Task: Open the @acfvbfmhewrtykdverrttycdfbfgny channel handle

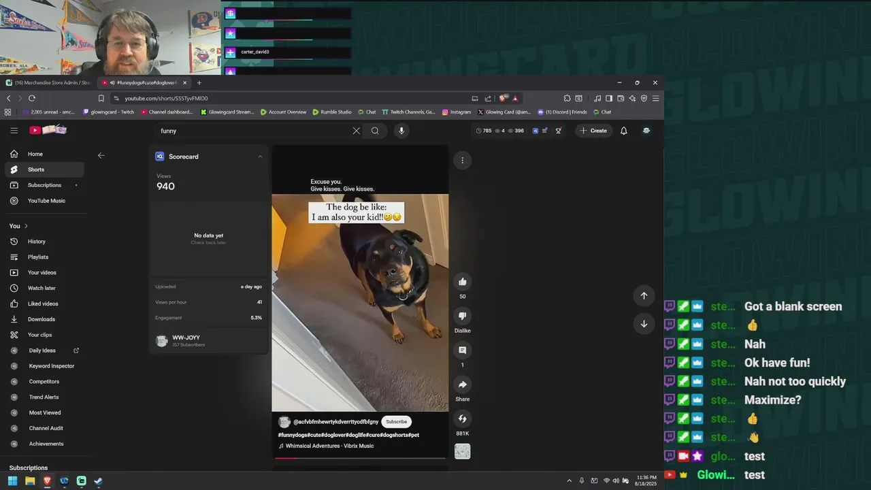Action: point(335,422)
